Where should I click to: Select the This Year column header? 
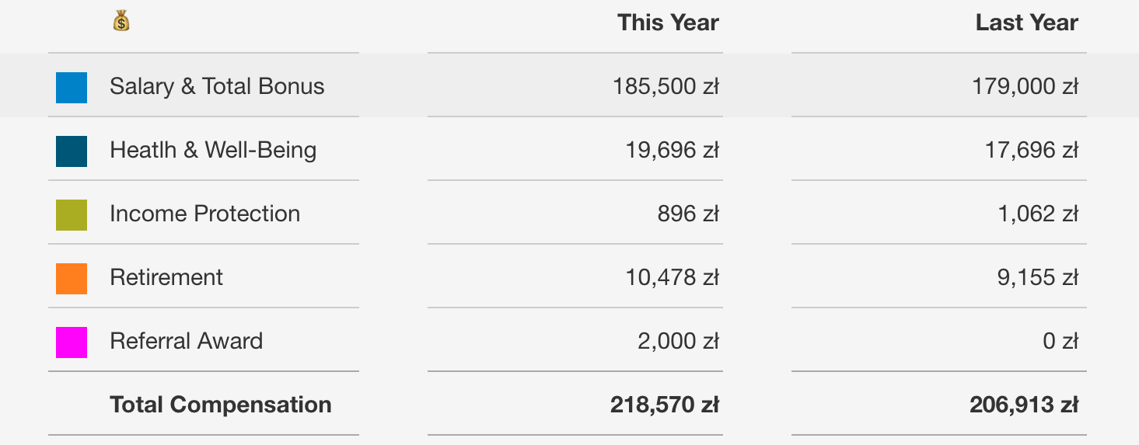pos(668,23)
